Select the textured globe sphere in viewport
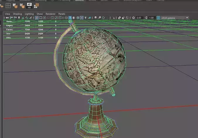The height and width of the screenshot is (138, 198). (x=94, y=60)
